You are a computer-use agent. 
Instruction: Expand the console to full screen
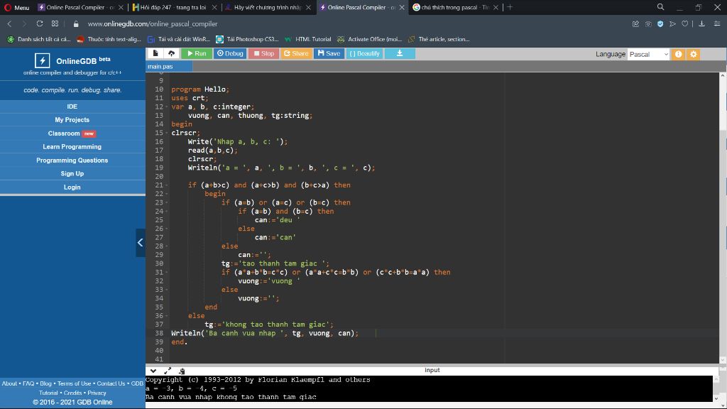168,371
